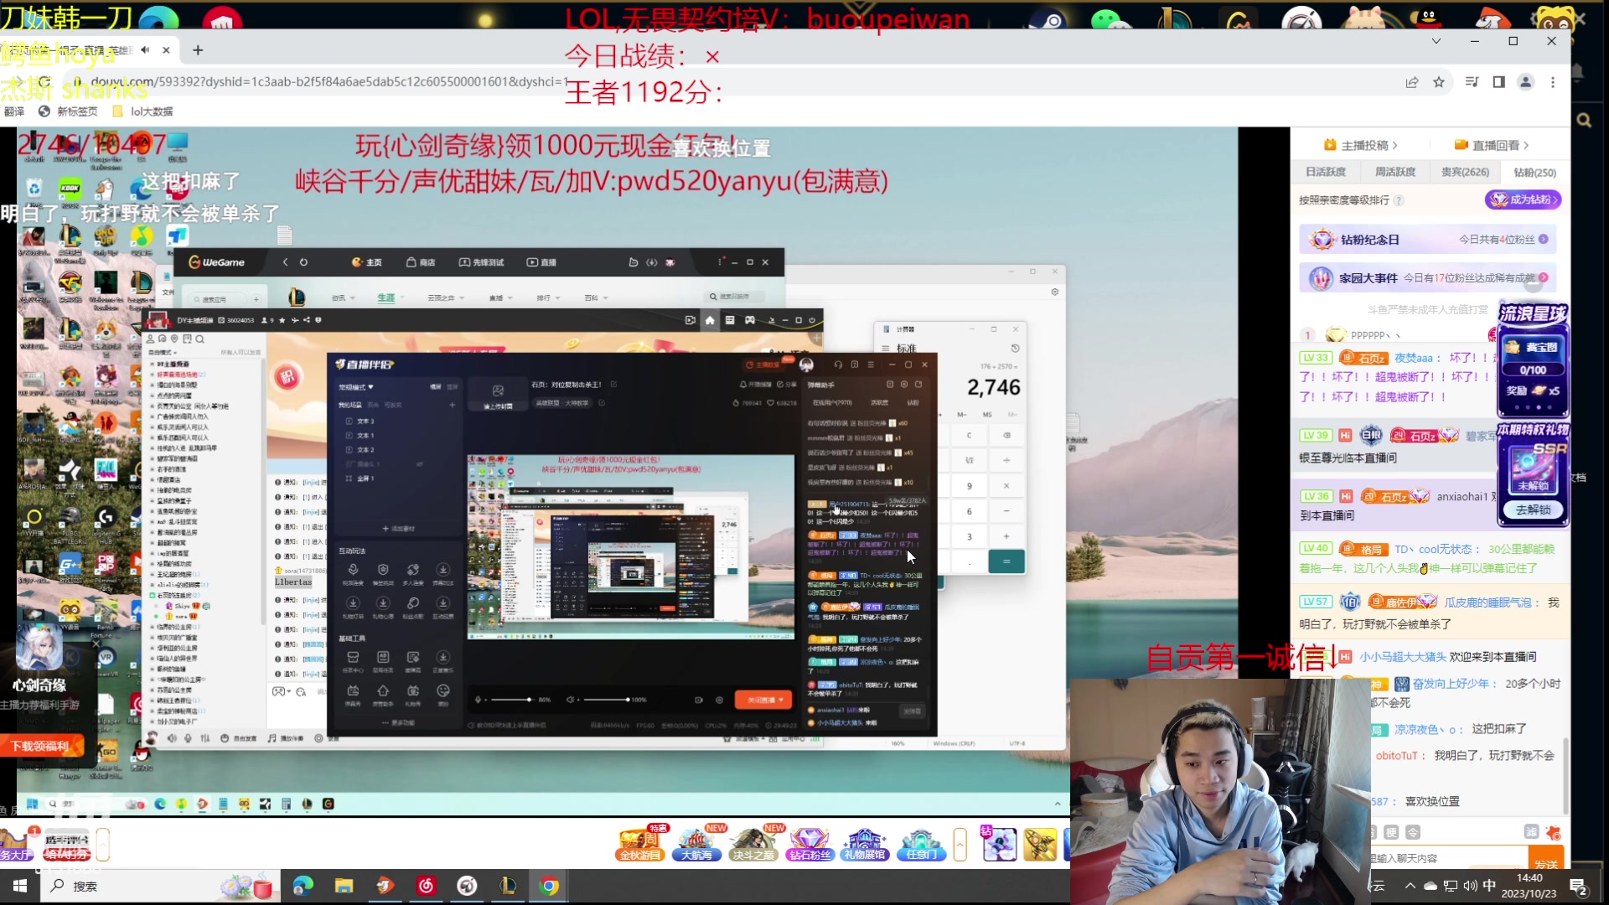Image resolution: width=1609 pixels, height=905 pixels.
Task: Click the share page icon in address bar
Action: click(1412, 82)
